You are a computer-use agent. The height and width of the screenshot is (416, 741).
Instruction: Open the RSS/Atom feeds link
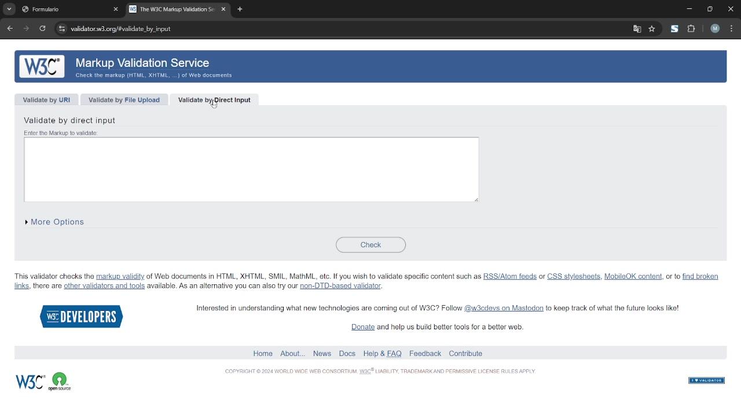[x=510, y=277]
